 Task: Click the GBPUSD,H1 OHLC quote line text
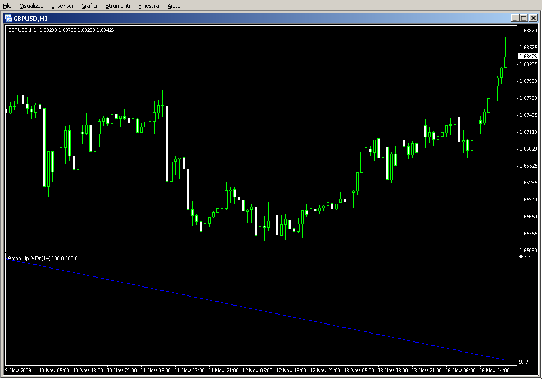point(61,30)
